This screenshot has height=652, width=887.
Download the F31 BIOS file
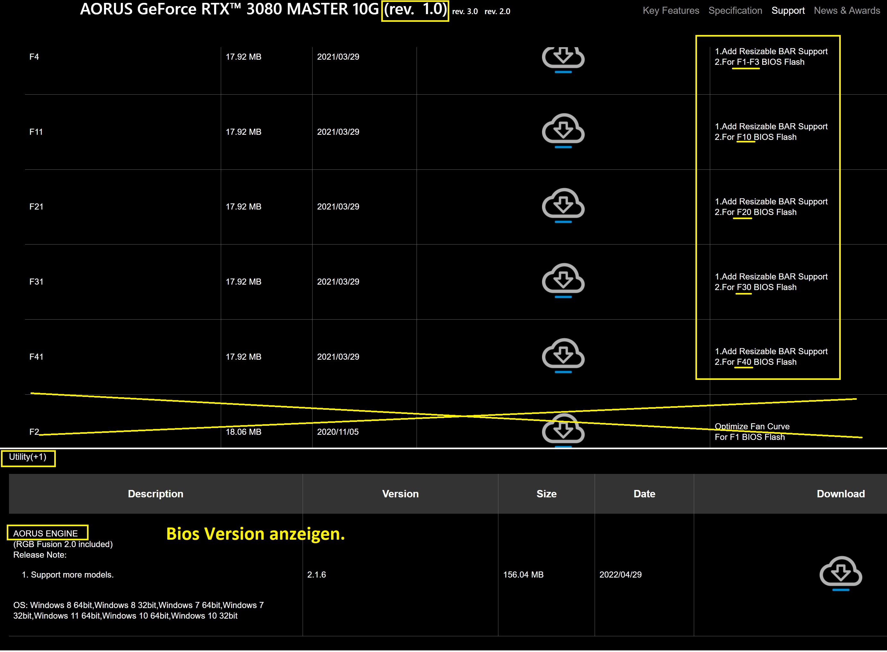point(563,281)
